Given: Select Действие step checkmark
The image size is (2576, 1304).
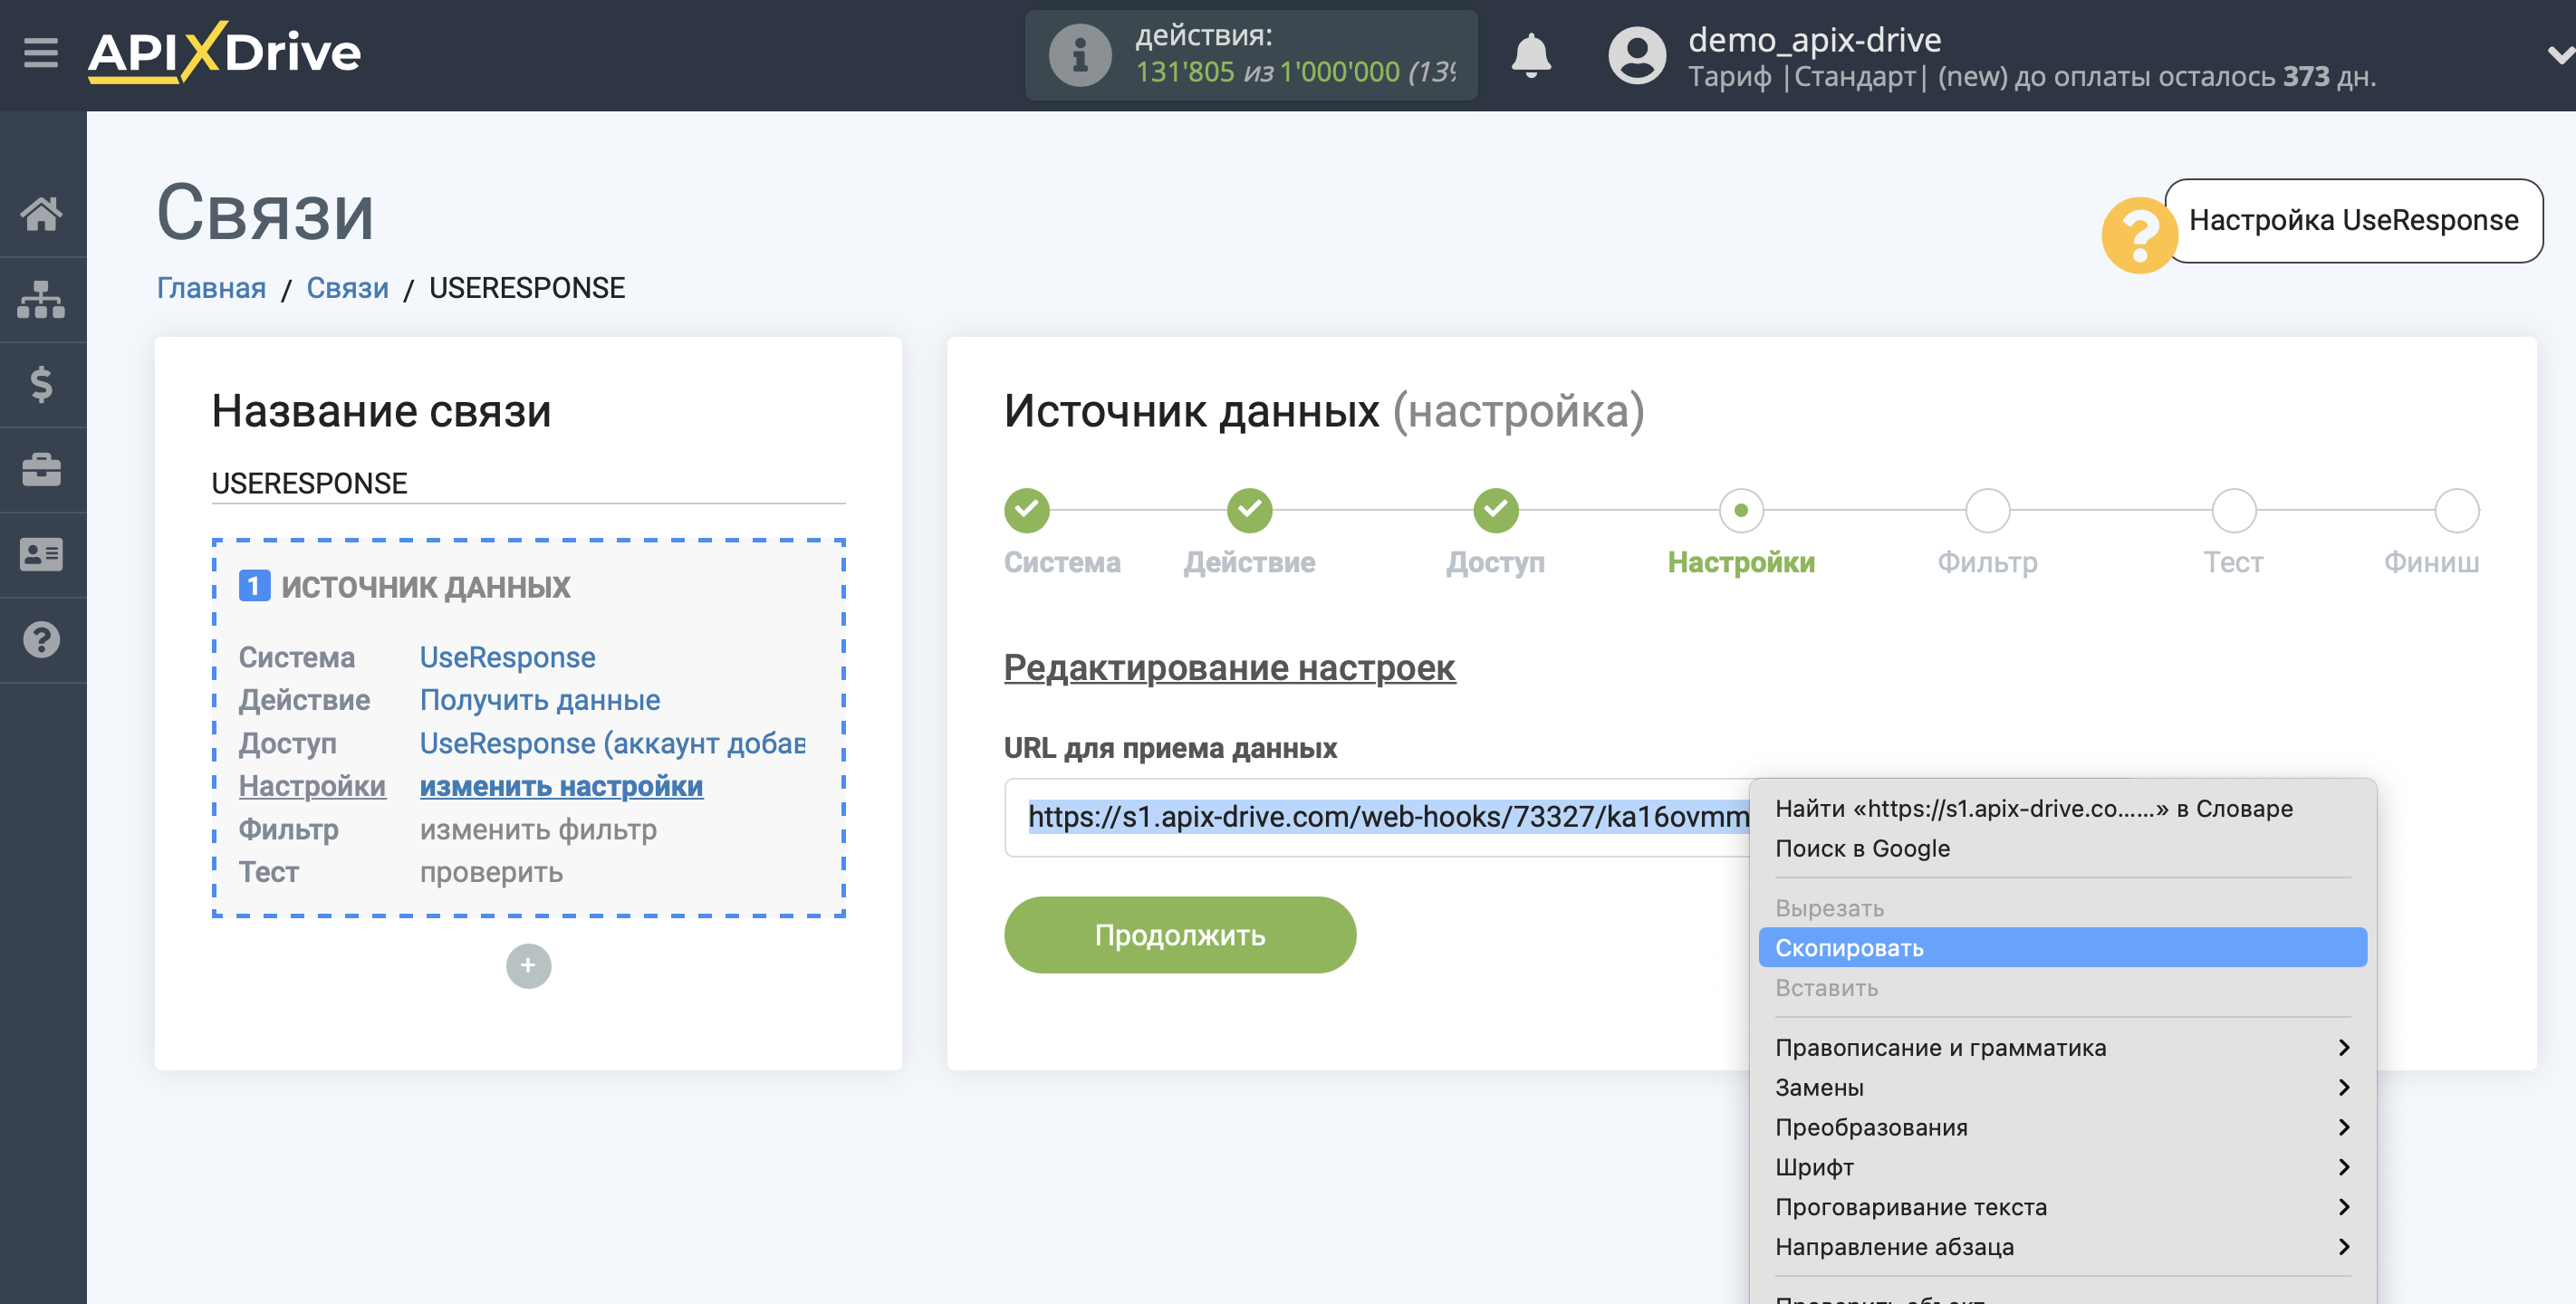Looking at the screenshot, I should 1249,510.
